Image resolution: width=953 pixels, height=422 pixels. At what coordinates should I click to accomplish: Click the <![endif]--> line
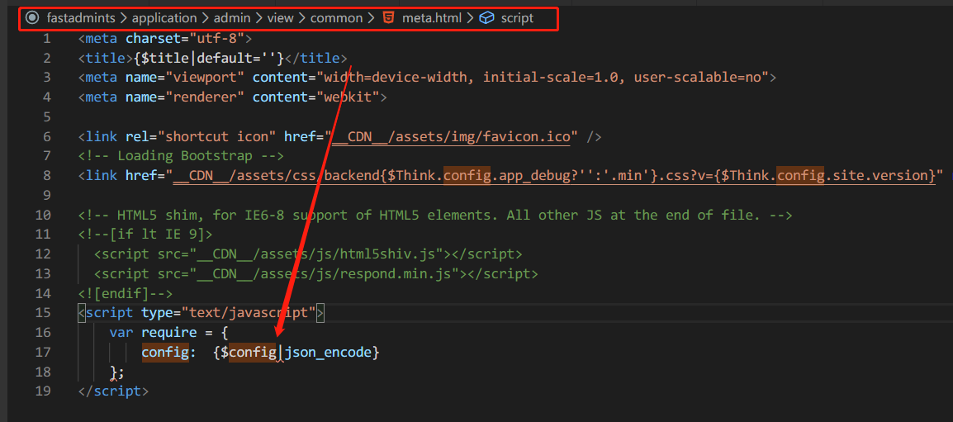pyautogui.click(x=126, y=294)
